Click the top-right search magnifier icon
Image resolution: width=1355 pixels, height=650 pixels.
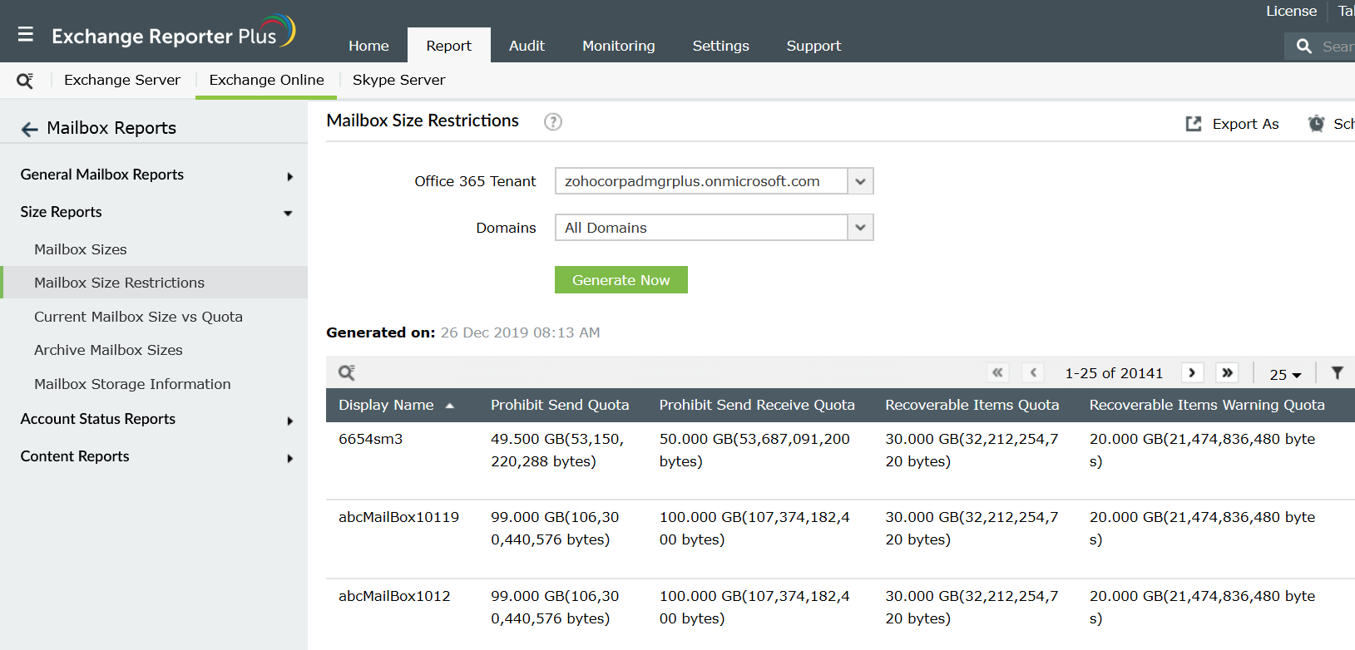(x=1303, y=47)
